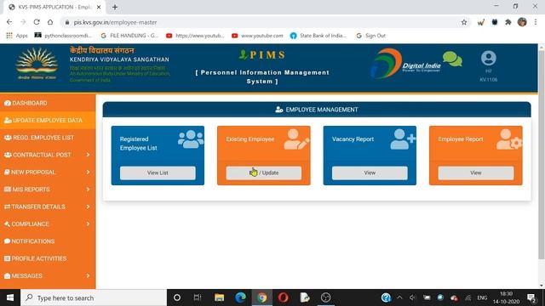
Task: Click the Messages envelope icon
Action: [7, 275]
